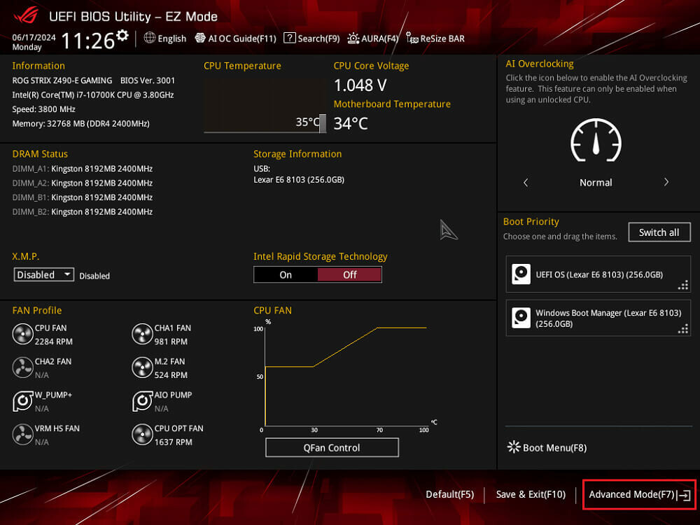Viewport: 700px width, 525px height.
Task: Click the 06/17/2024 date text
Action: pyautogui.click(x=34, y=38)
